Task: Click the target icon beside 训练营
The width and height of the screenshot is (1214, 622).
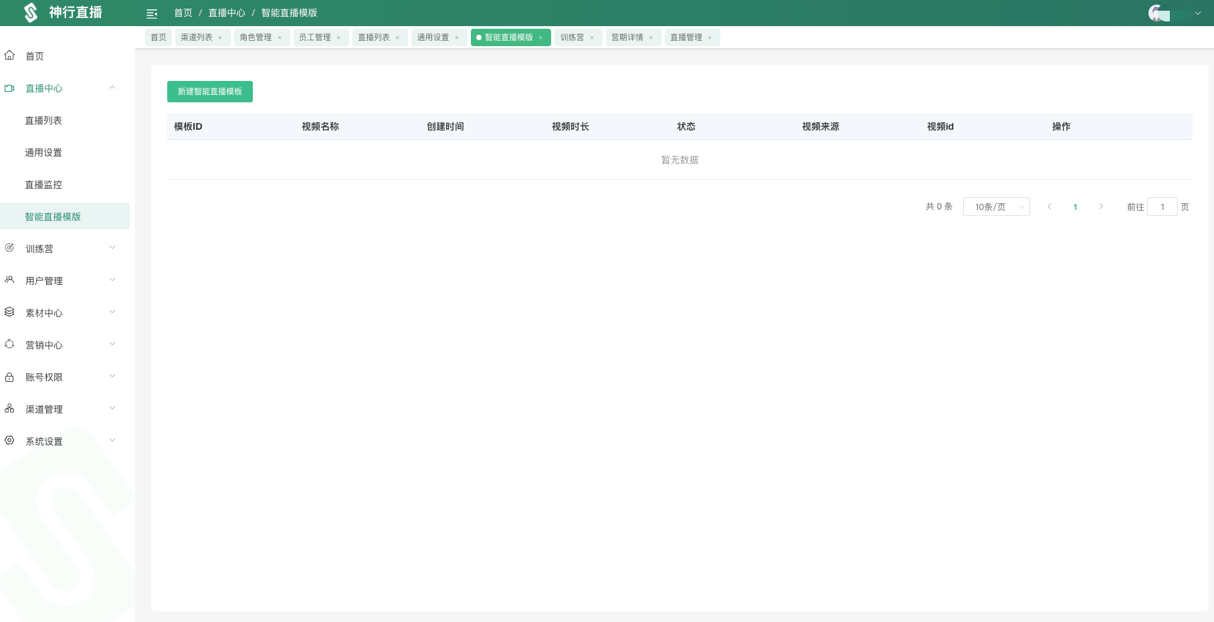Action: click(x=9, y=248)
